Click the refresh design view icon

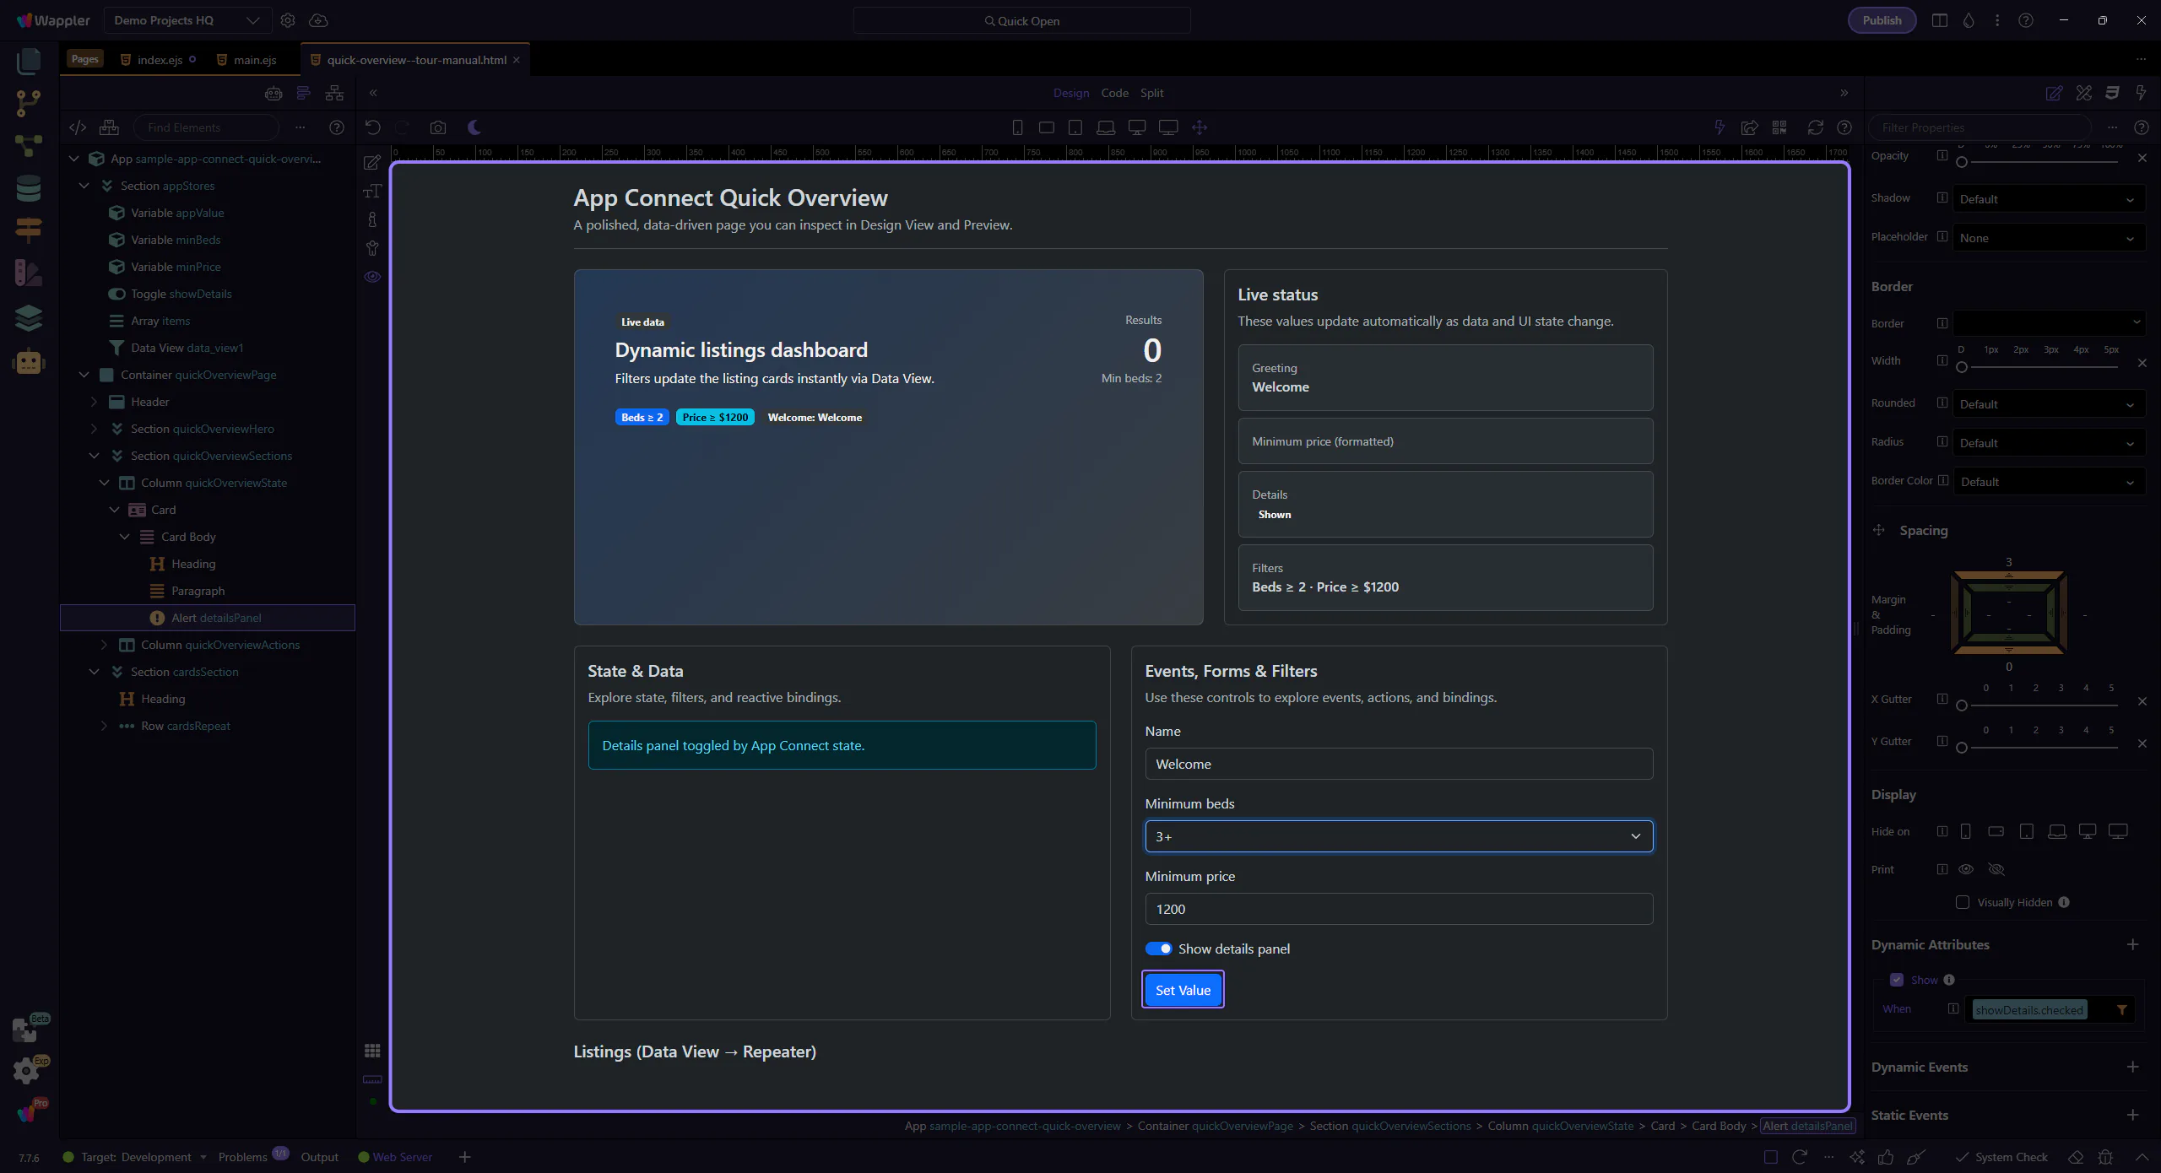[1815, 127]
